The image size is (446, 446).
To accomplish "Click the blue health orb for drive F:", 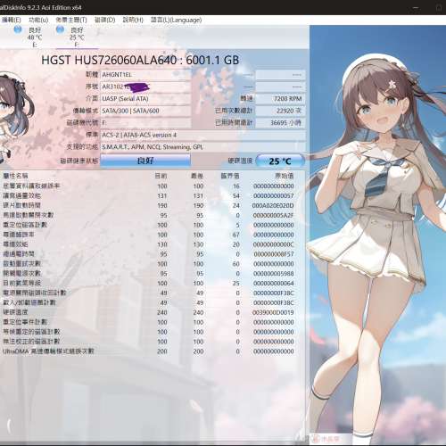I will pos(60,29).
